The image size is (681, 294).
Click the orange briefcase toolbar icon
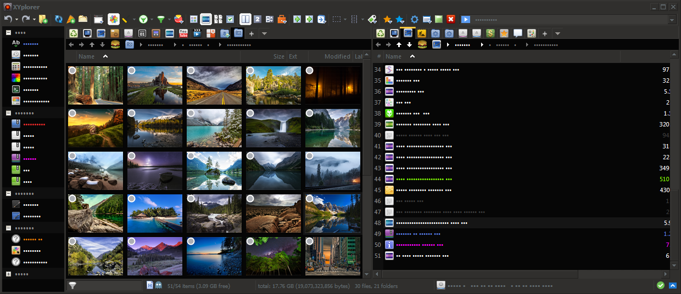282,19
